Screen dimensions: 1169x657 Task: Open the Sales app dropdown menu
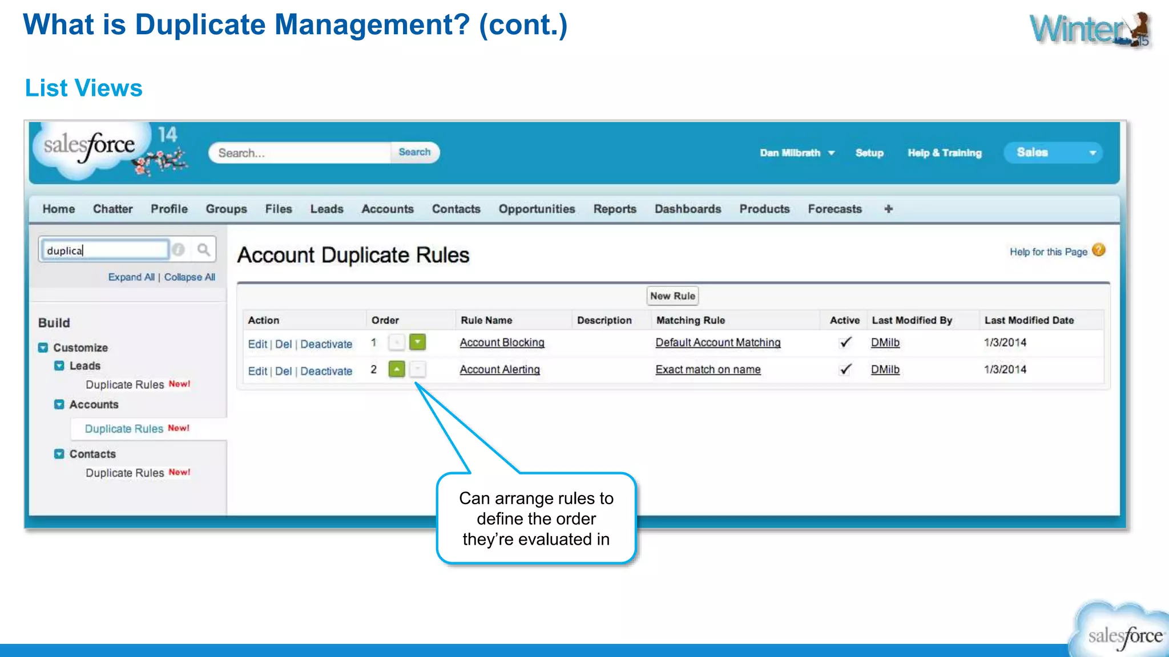tap(1053, 152)
